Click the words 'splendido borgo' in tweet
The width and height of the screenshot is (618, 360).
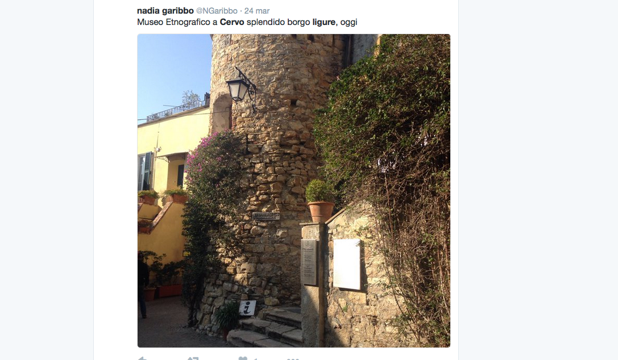coord(278,22)
